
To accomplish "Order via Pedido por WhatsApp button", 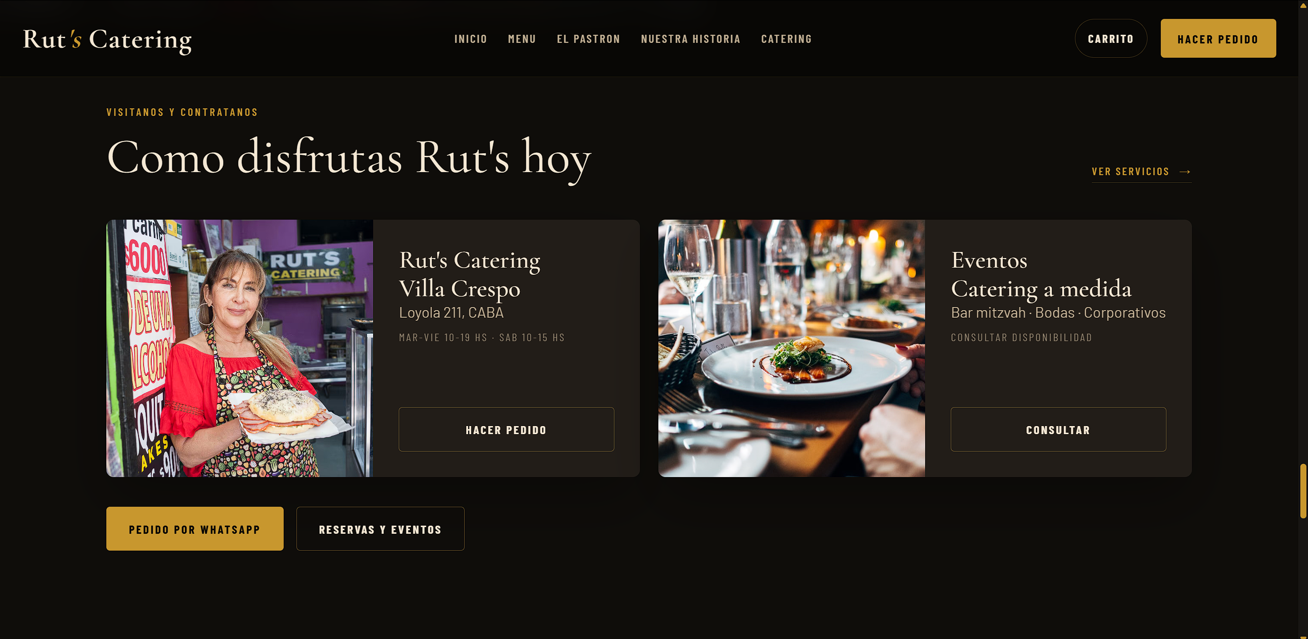I will [x=195, y=529].
